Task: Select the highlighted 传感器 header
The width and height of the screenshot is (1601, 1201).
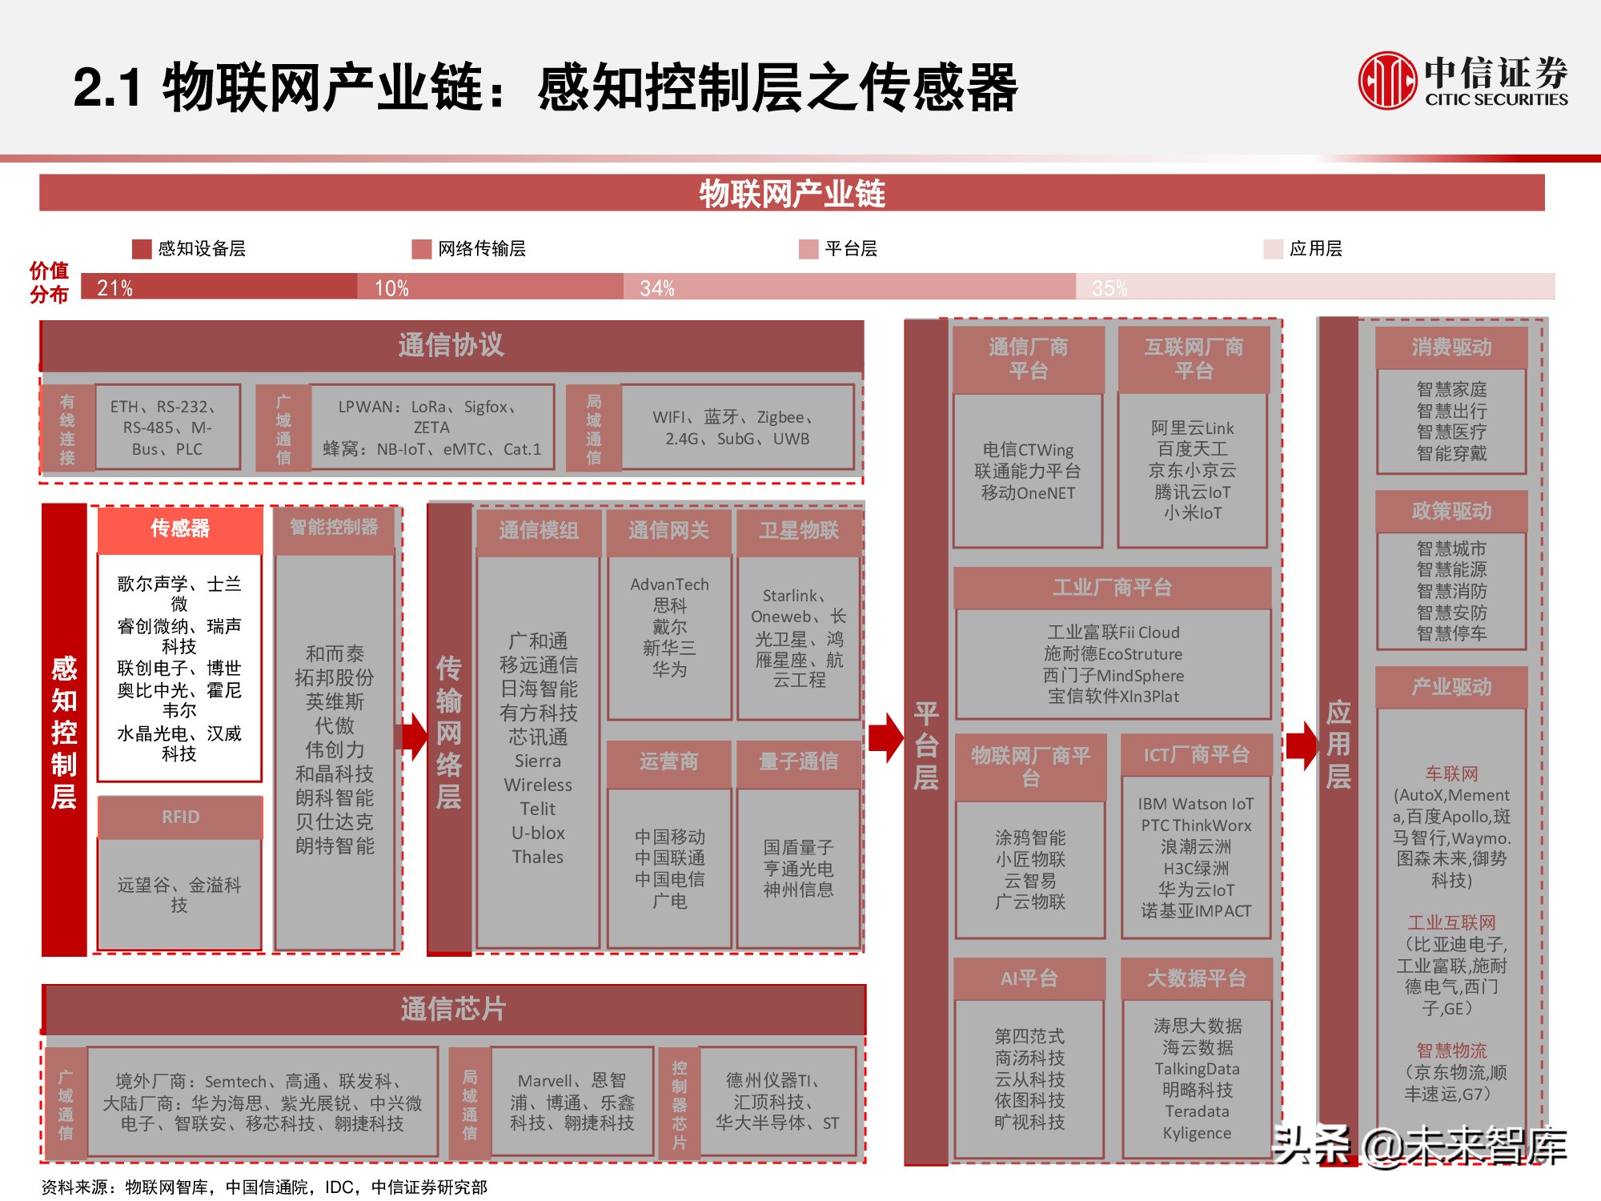Action: pyautogui.click(x=180, y=528)
